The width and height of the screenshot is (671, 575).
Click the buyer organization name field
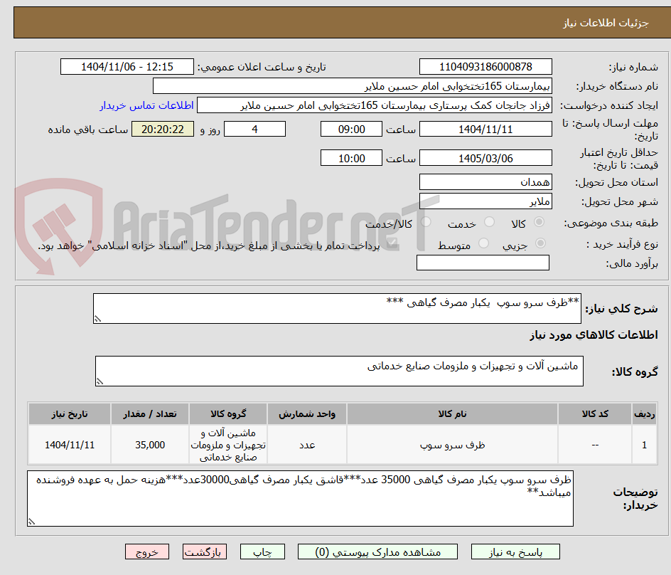[x=352, y=86]
